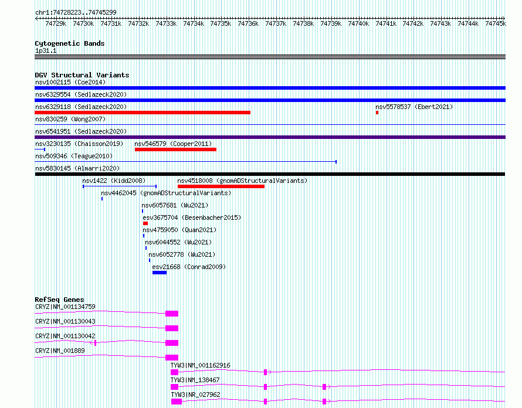The height and width of the screenshot is (408, 522).
Task: Click the DGV Structural Variants track title
Action: click(82, 75)
